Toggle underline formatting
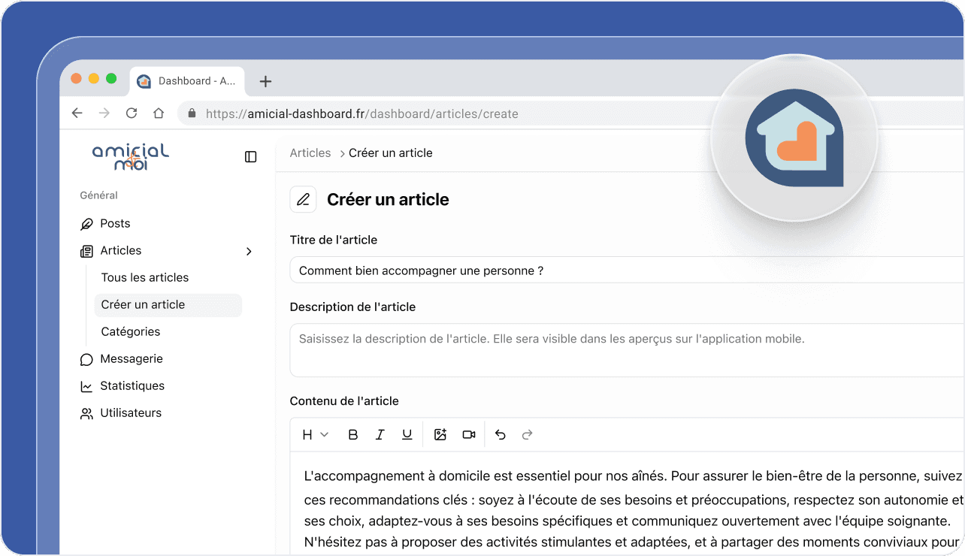 tap(407, 434)
